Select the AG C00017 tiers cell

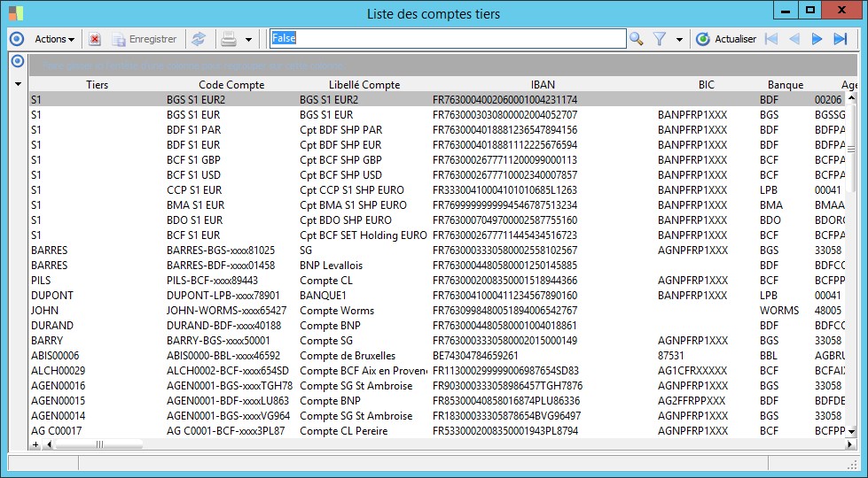(97, 431)
